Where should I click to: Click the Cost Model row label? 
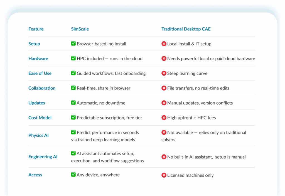40,118
